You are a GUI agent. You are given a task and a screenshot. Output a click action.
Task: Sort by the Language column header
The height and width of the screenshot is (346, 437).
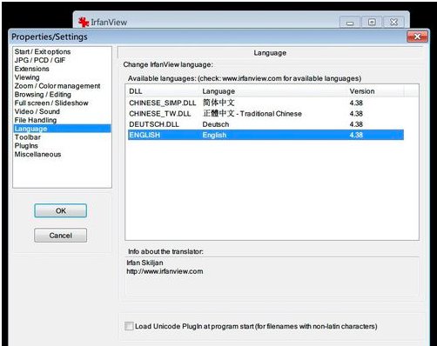pyautogui.click(x=273, y=91)
